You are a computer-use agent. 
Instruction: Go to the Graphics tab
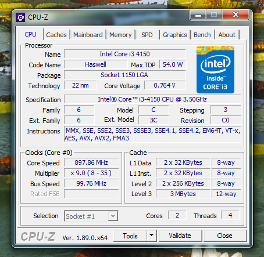click(175, 35)
